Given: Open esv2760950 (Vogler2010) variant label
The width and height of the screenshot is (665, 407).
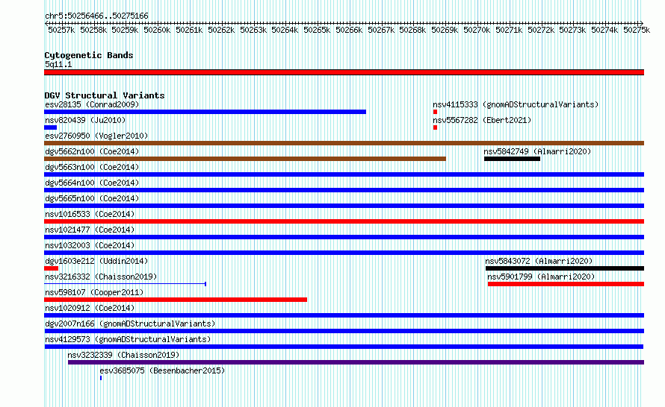Looking at the screenshot, I should tap(96, 136).
